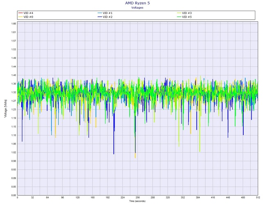Viewport: 275px width, 206px height.
Task: Click the 1.66 voltage axis value
Action: (14, 23)
